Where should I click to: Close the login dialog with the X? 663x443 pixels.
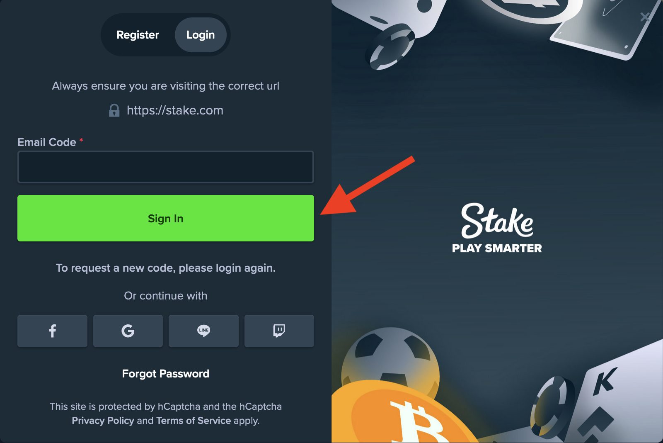click(645, 17)
